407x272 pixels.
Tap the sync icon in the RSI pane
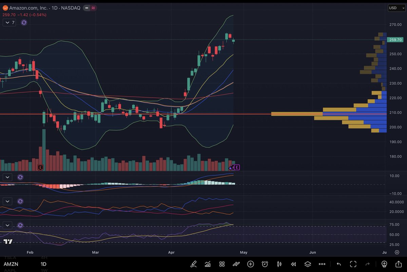(20, 225)
